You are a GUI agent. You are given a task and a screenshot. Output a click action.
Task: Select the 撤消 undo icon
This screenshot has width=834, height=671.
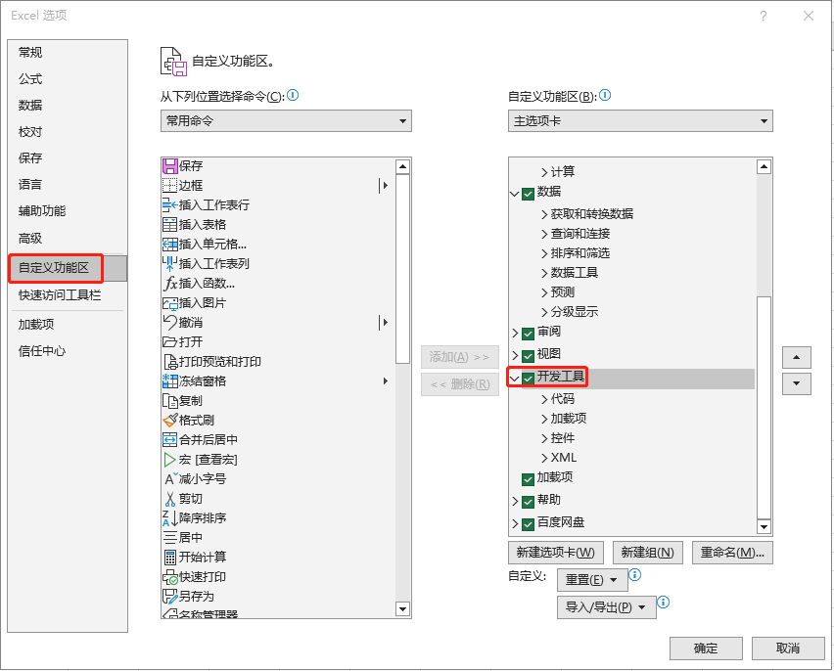pyautogui.click(x=169, y=322)
